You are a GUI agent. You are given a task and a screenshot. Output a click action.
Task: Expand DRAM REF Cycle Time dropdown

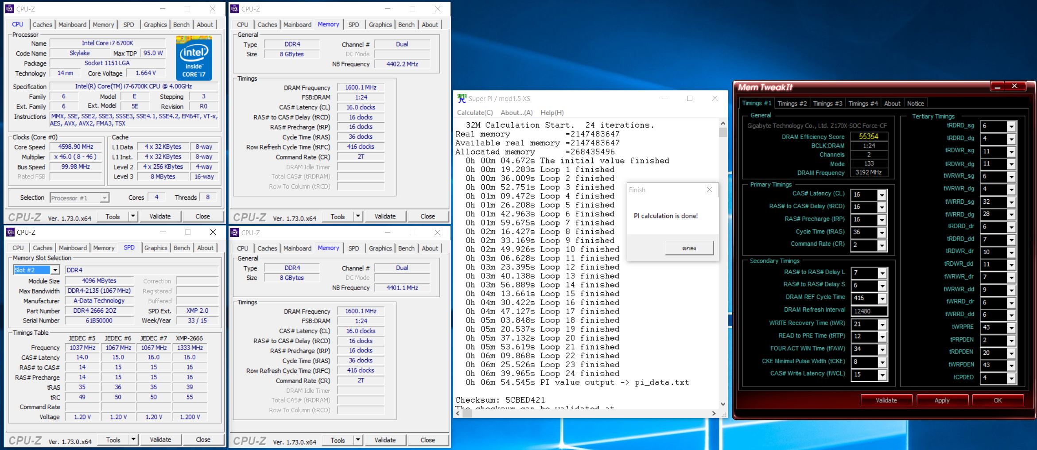pyautogui.click(x=882, y=299)
